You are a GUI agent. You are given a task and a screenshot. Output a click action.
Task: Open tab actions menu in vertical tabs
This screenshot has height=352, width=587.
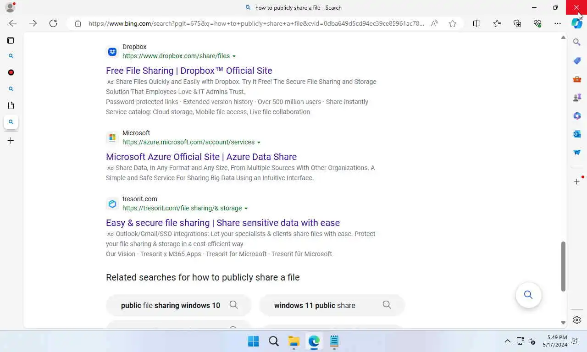(11, 40)
